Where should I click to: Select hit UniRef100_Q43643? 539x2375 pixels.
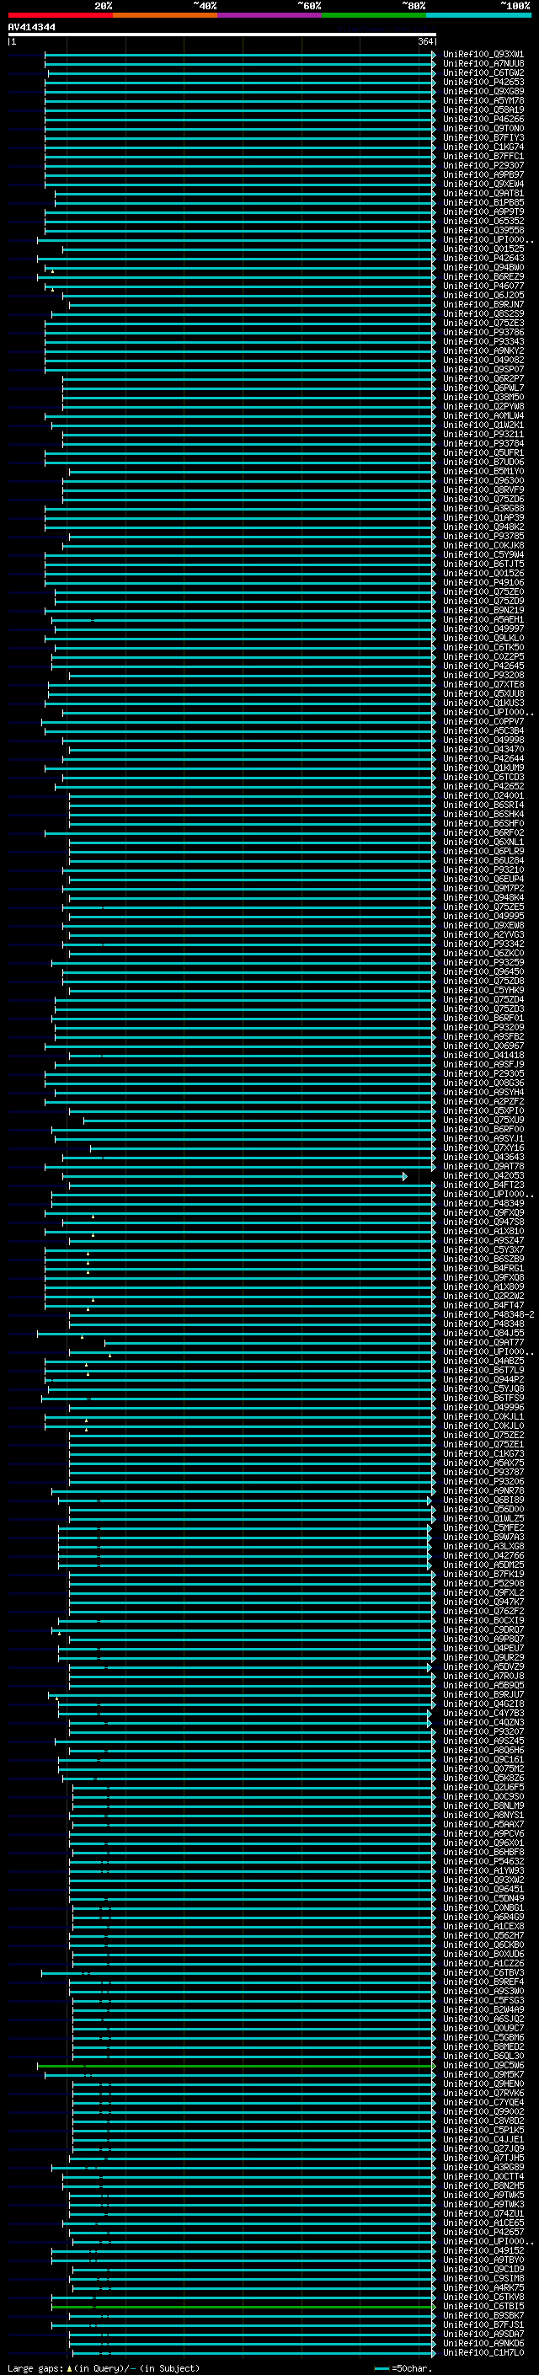[483, 1157]
